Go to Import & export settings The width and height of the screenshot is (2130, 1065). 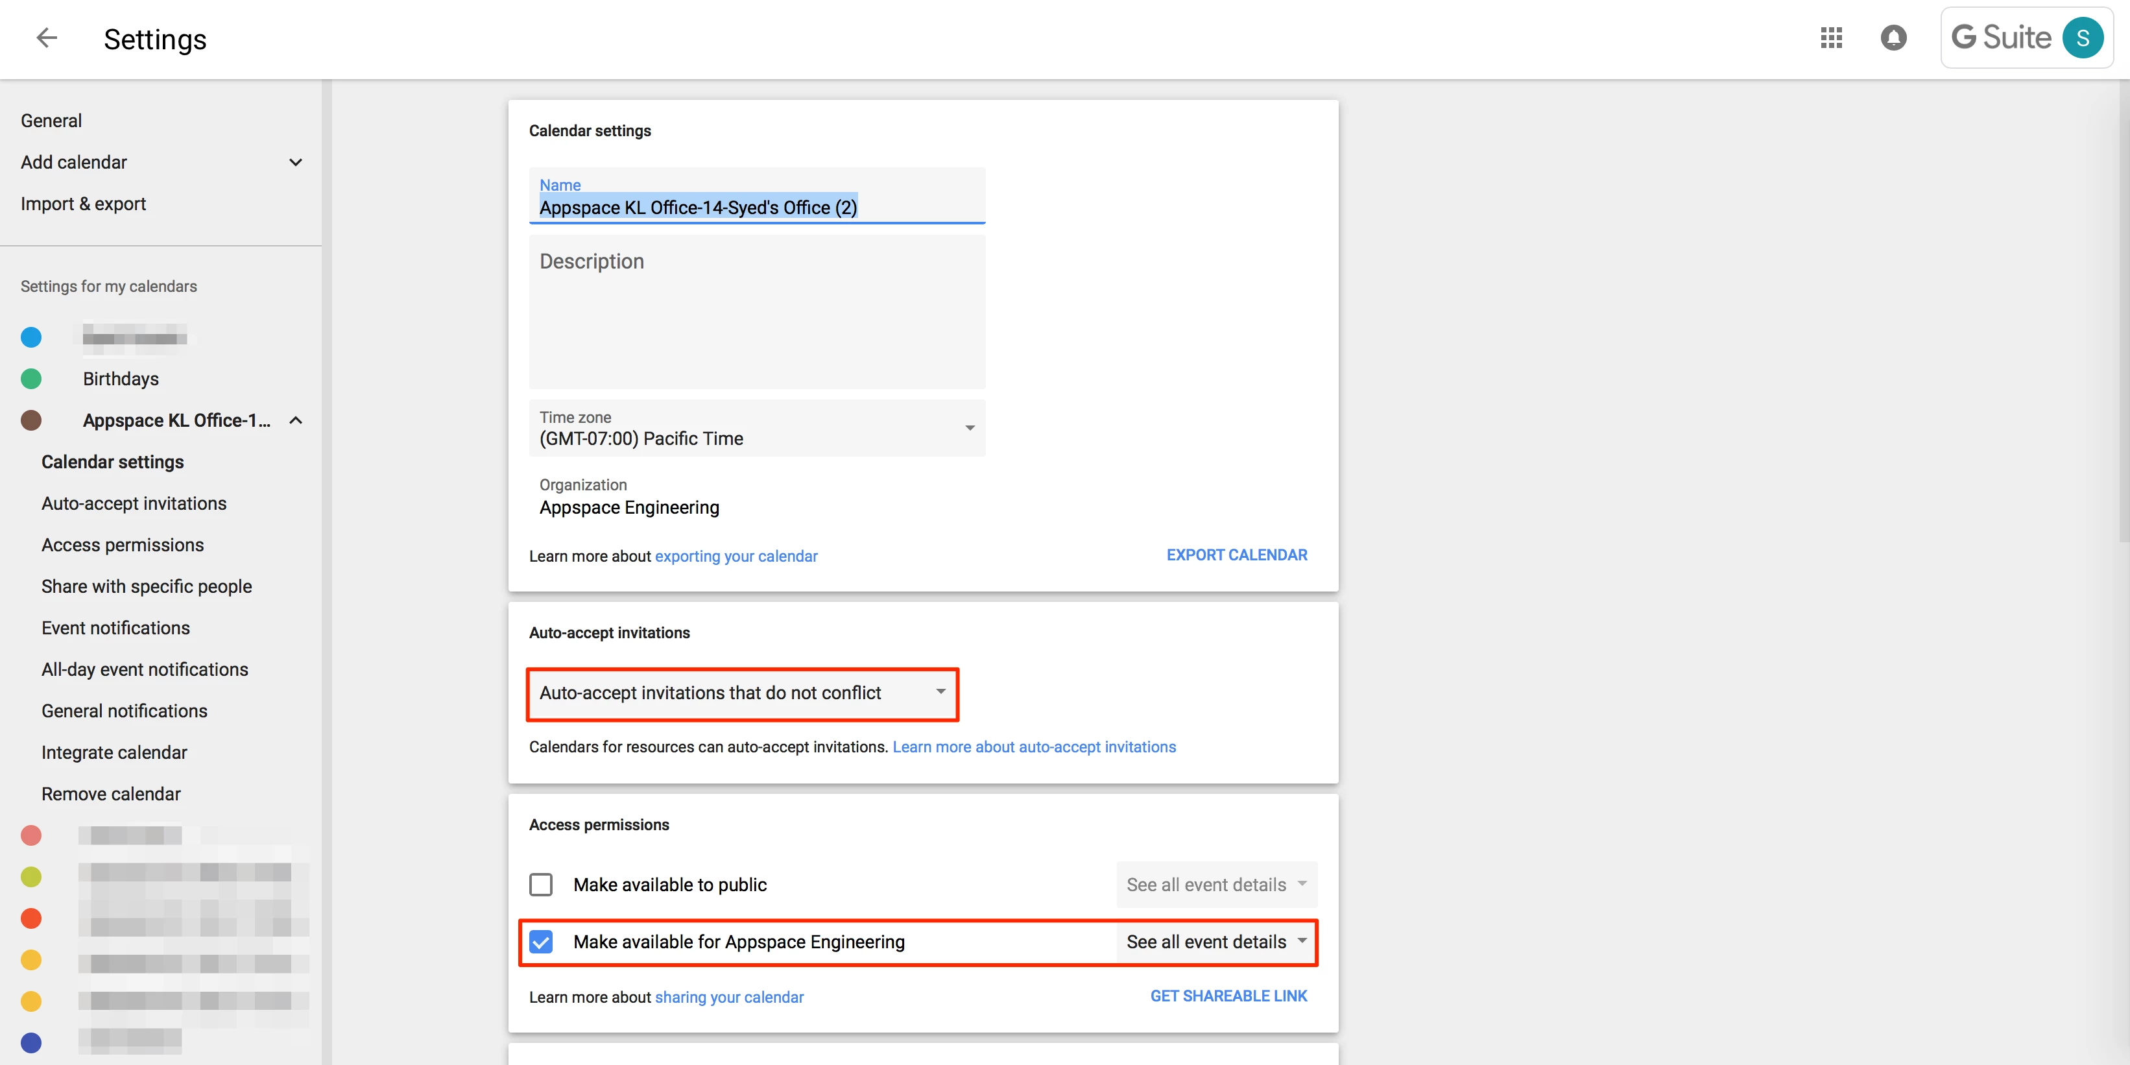(82, 204)
